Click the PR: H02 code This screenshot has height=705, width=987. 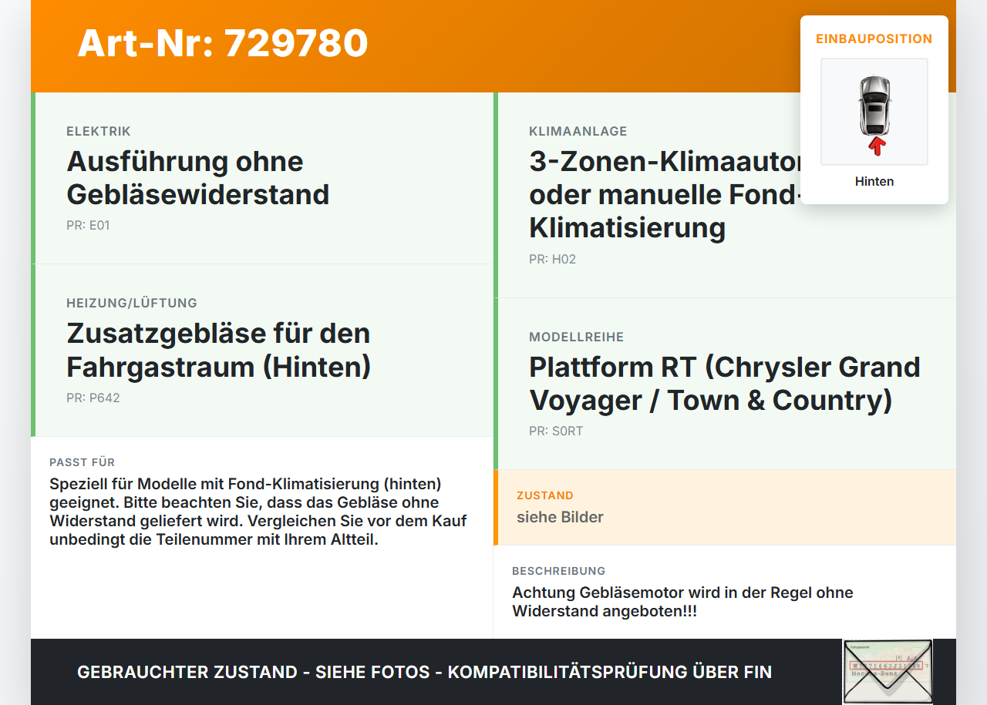(552, 259)
